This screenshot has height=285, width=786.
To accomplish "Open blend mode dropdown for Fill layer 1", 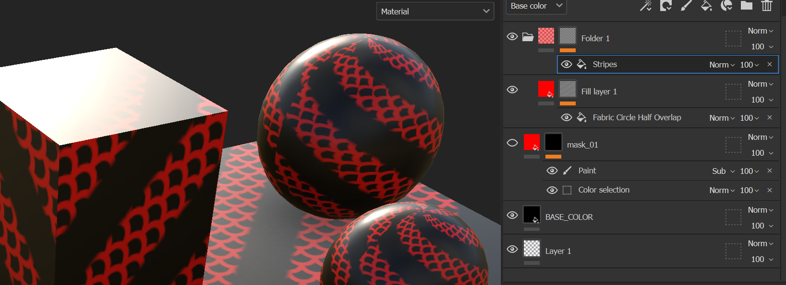I will coord(761,84).
